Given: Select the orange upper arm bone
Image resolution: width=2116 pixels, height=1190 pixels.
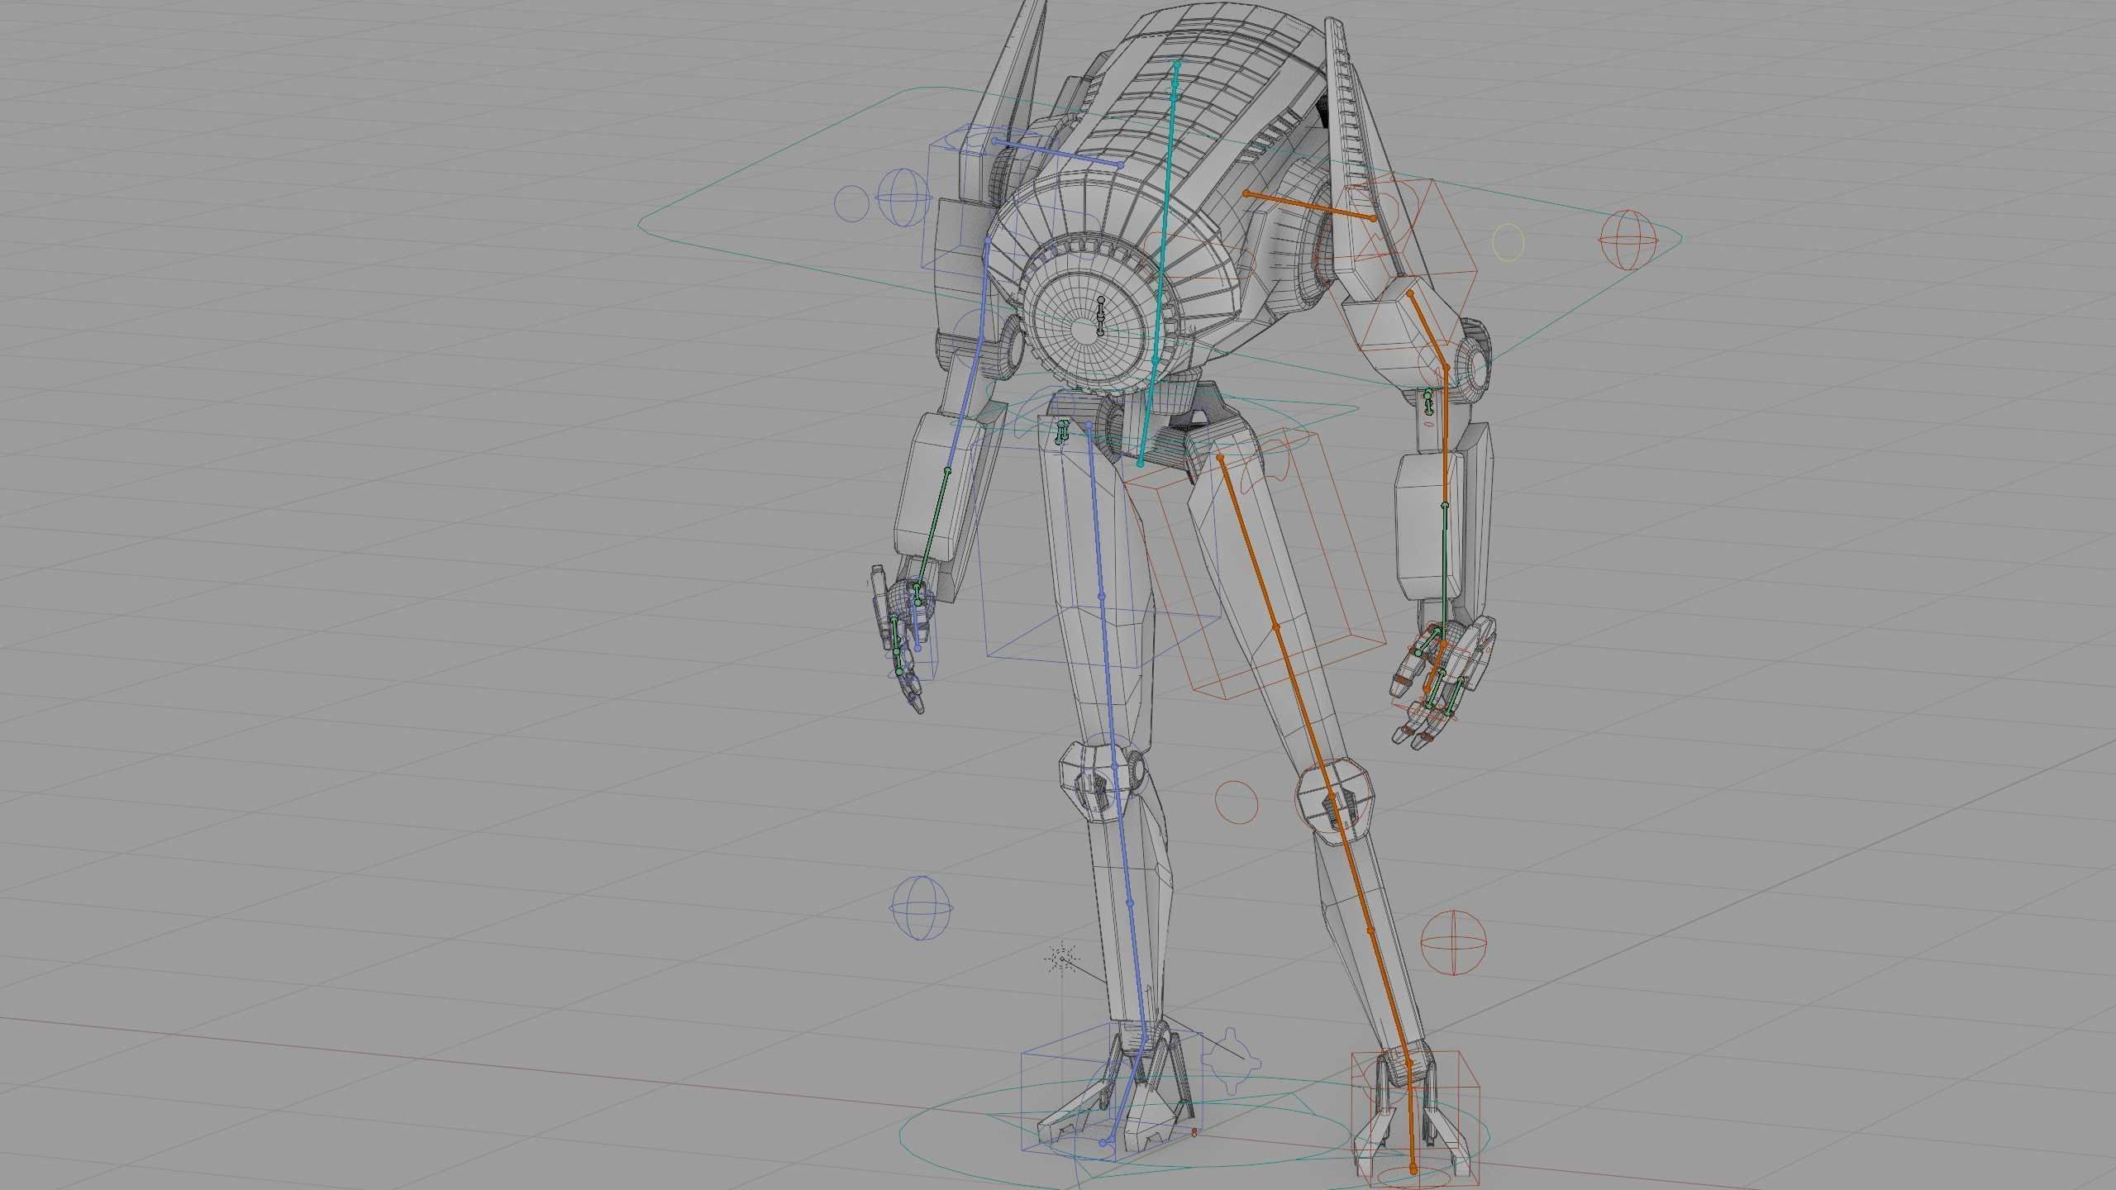Looking at the screenshot, I should click(x=1427, y=329).
